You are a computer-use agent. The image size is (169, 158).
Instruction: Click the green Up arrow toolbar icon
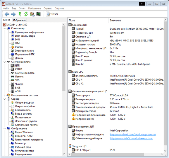20,14
